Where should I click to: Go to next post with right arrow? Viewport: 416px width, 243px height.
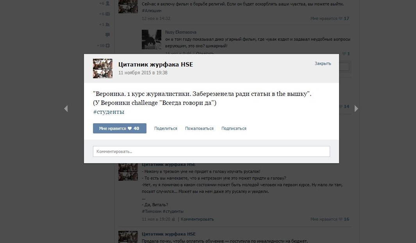[x=356, y=108]
